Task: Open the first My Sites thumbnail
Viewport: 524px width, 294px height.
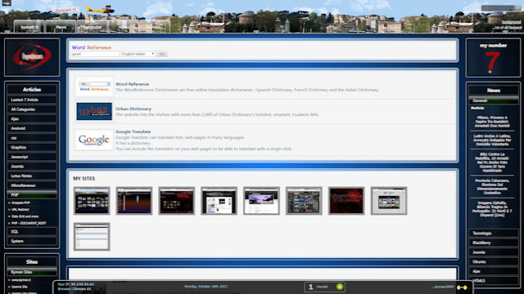Action: click(92, 201)
